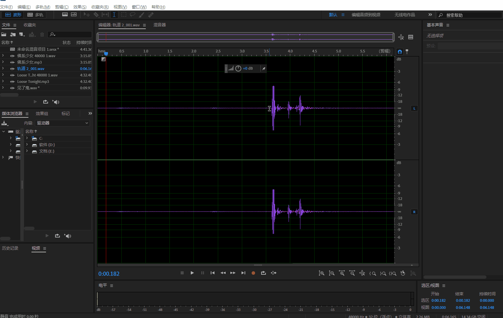
Task: Open the 内容 drive dropdown
Action: click(x=63, y=123)
